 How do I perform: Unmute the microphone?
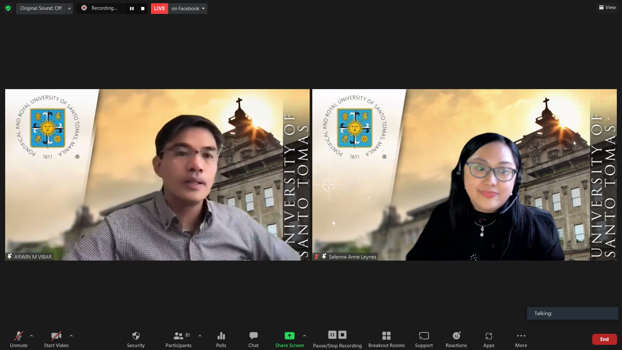(18, 336)
